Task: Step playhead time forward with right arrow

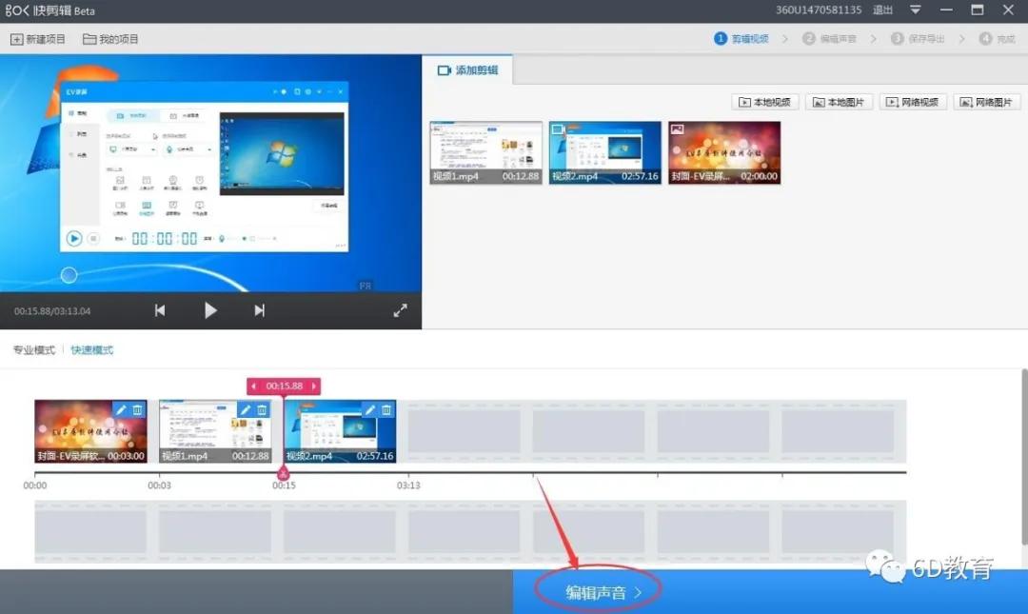Action: 314,386
